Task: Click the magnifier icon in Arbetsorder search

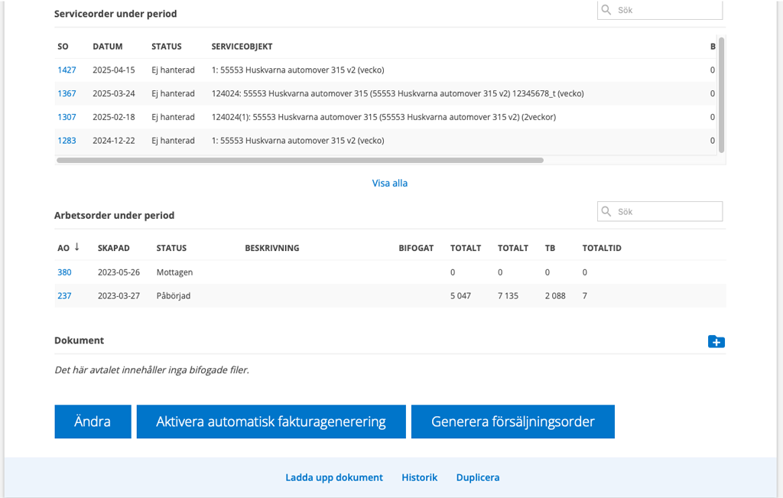Action: (606, 211)
